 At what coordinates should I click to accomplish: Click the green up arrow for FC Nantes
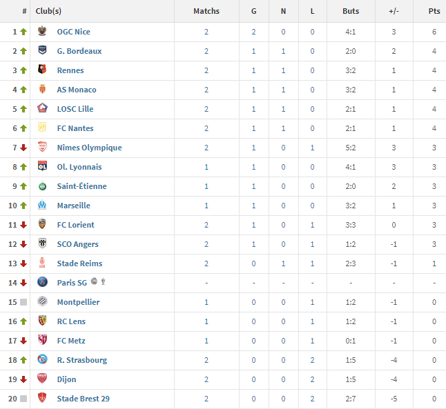[x=23, y=128]
